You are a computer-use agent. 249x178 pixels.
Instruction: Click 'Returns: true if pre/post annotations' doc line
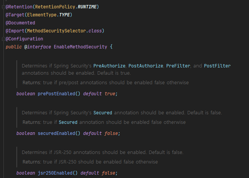(x=106, y=83)
